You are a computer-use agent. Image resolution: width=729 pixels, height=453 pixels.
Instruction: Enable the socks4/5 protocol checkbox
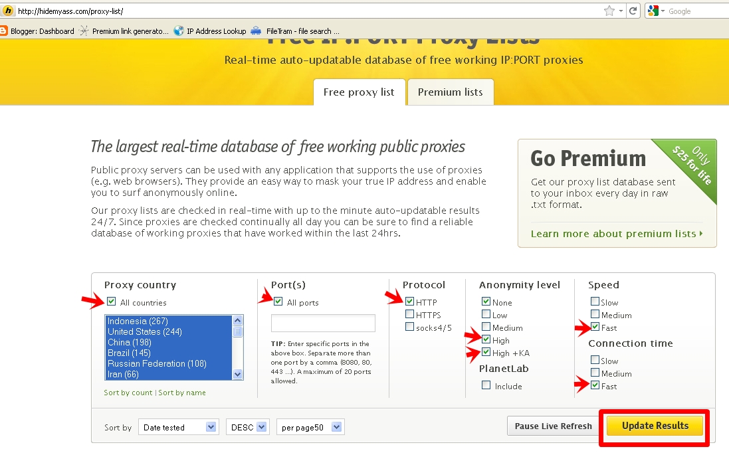pos(409,327)
